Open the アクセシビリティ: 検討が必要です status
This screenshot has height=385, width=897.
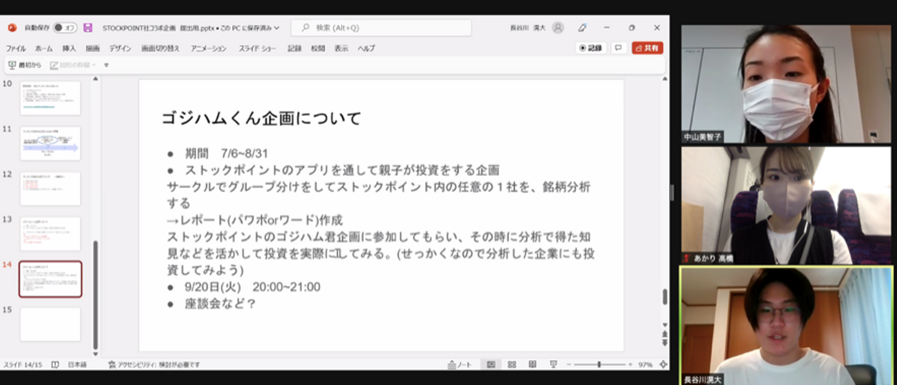[x=154, y=364]
